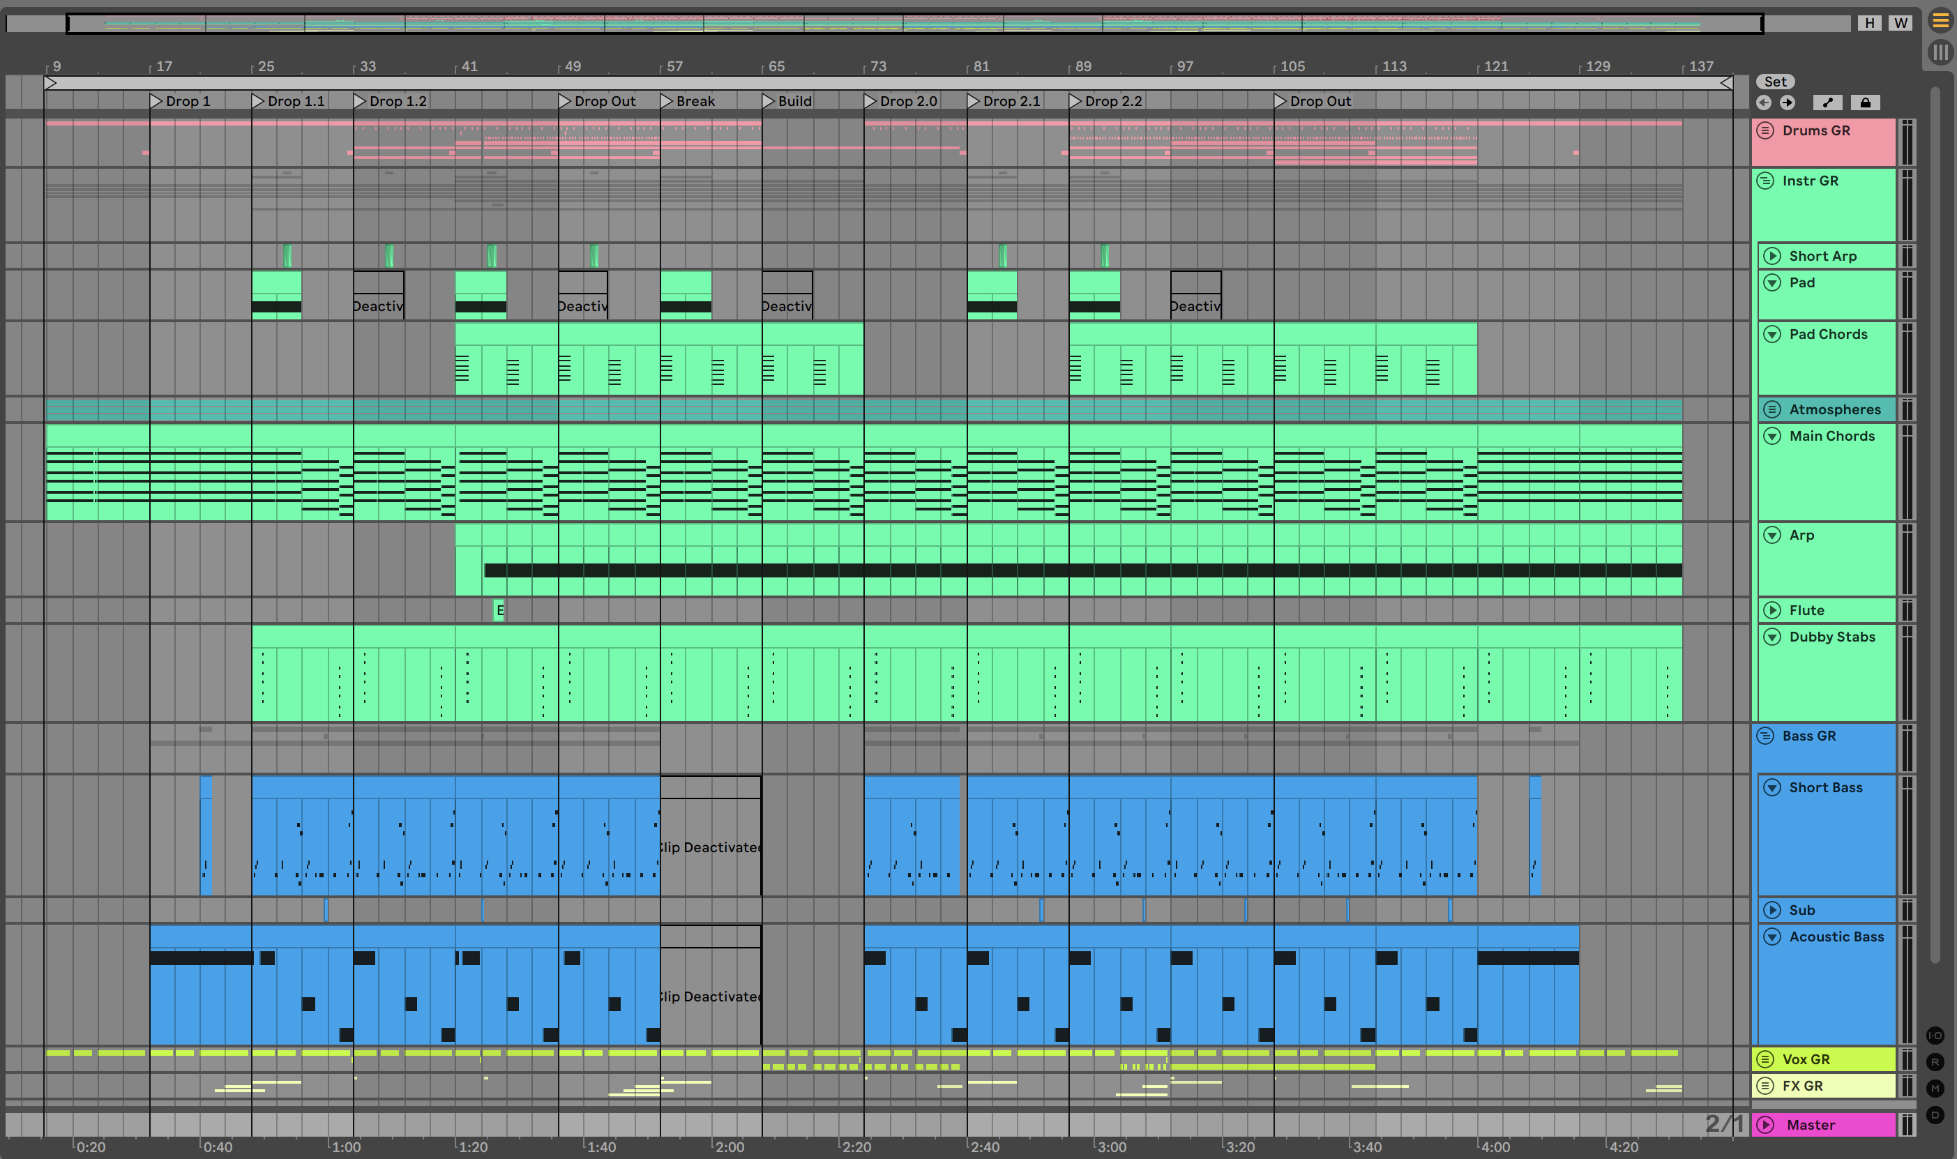
Task: Show the I-O section button
Action: 1935,1036
